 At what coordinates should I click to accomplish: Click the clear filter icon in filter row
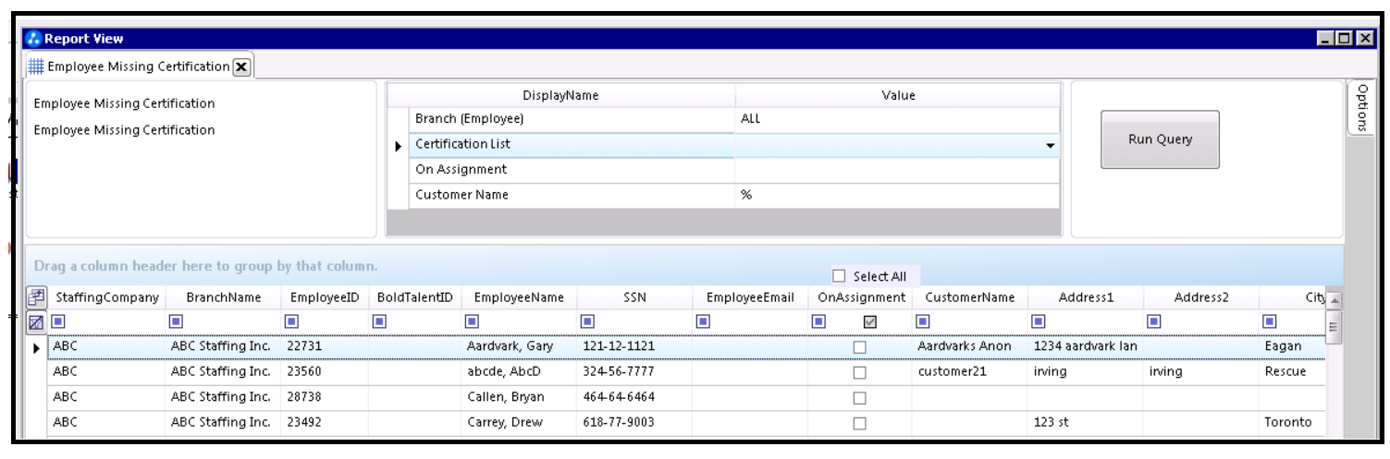36,322
